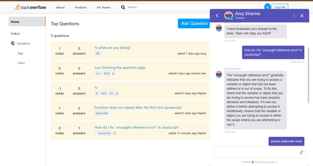313x166 pixels.
Task: Click the sent message about uncaught reference error
Action: 273,52
